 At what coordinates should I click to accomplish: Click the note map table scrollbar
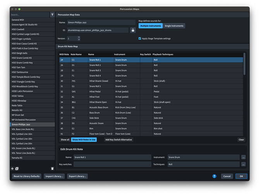coord(244,64)
